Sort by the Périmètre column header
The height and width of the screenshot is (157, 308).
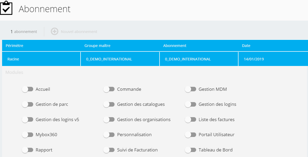click(14, 46)
